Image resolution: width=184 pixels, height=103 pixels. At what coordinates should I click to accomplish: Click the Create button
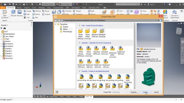point(145,92)
